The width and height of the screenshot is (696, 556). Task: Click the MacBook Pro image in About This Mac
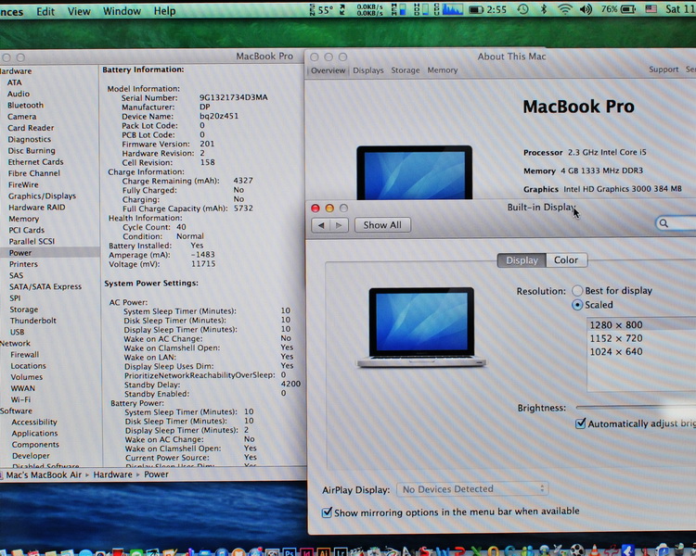414,172
